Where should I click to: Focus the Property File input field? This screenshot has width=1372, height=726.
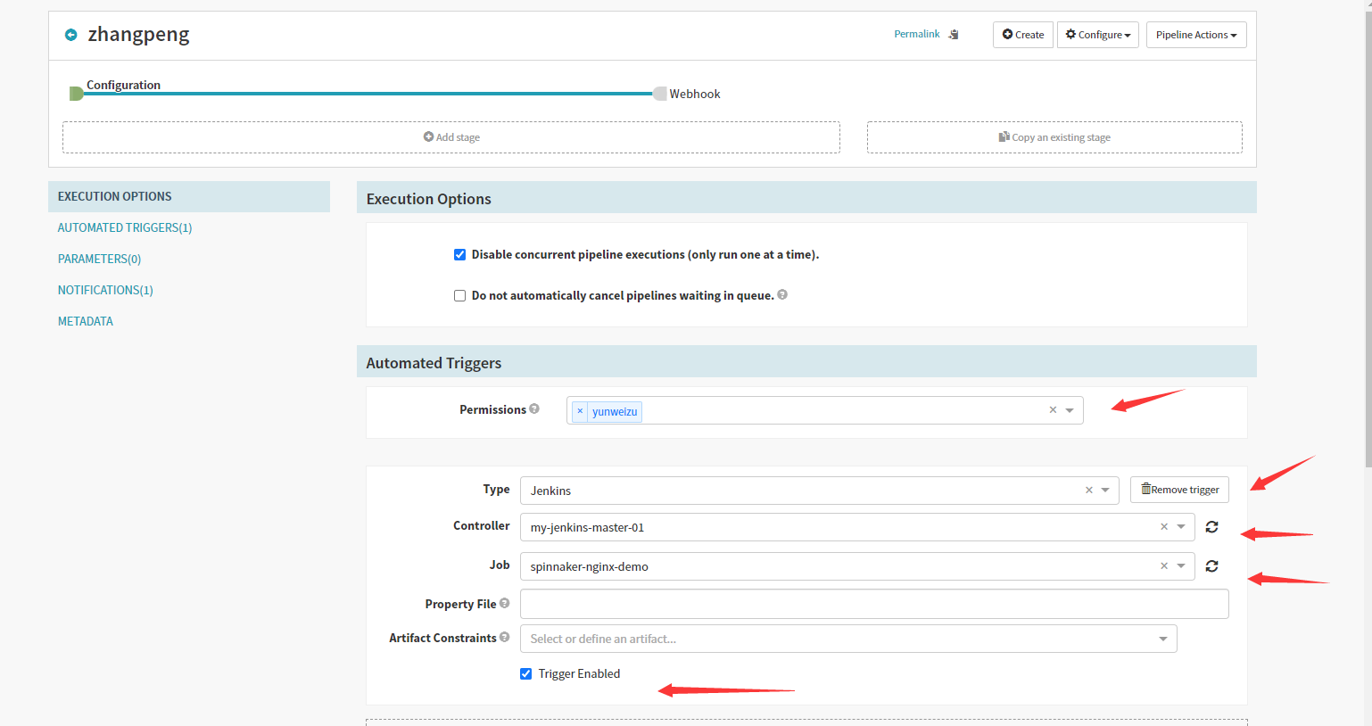click(x=874, y=604)
